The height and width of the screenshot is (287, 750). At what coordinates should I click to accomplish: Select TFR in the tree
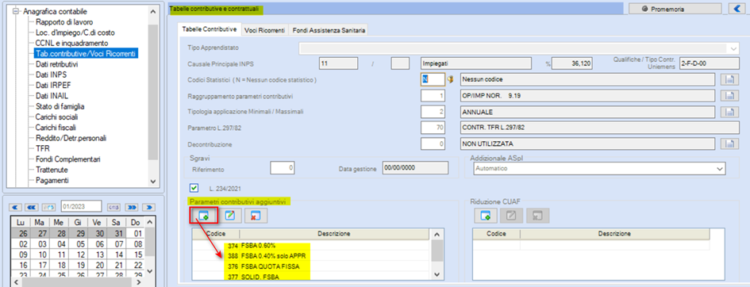coord(43,148)
